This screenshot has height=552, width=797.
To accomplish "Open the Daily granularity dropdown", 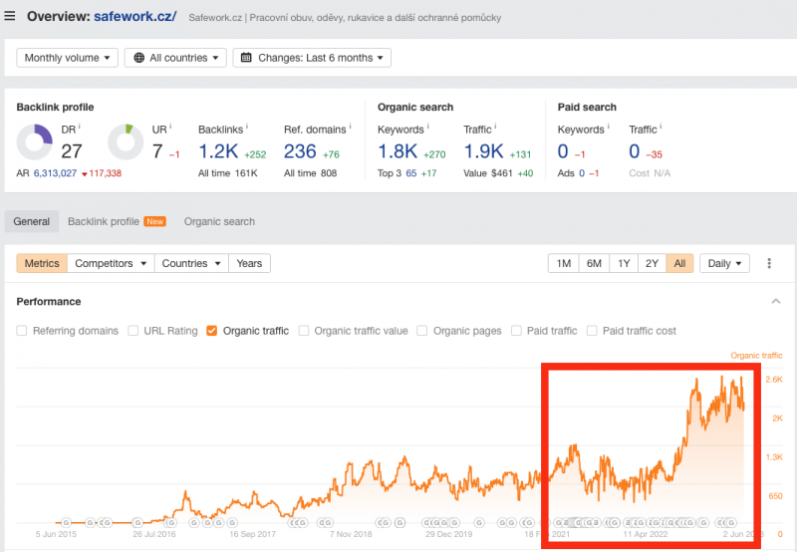I will (724, 263).
